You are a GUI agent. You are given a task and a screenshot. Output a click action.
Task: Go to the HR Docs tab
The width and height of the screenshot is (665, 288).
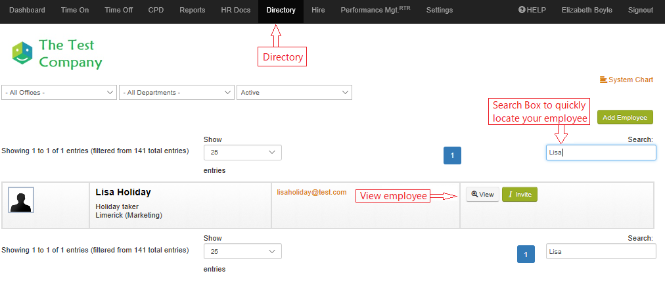point(235,11)
